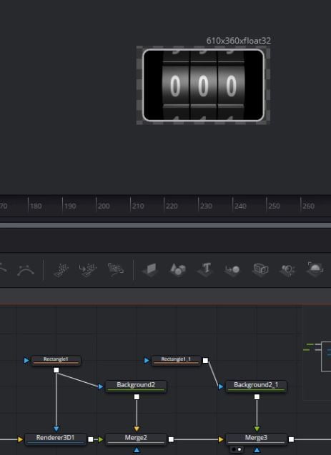Click the blue mask input of Background2_1
The image size is (331, 455).
click(x=221, y=386)
